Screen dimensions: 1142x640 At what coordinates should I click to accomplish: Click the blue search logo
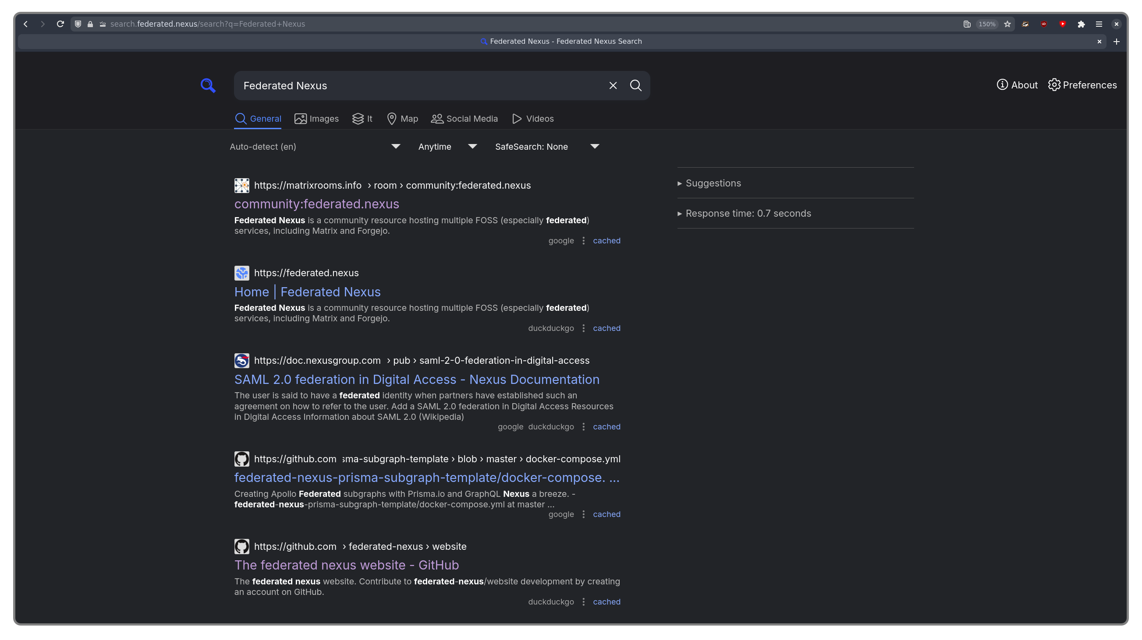click(x=208, y=85)
